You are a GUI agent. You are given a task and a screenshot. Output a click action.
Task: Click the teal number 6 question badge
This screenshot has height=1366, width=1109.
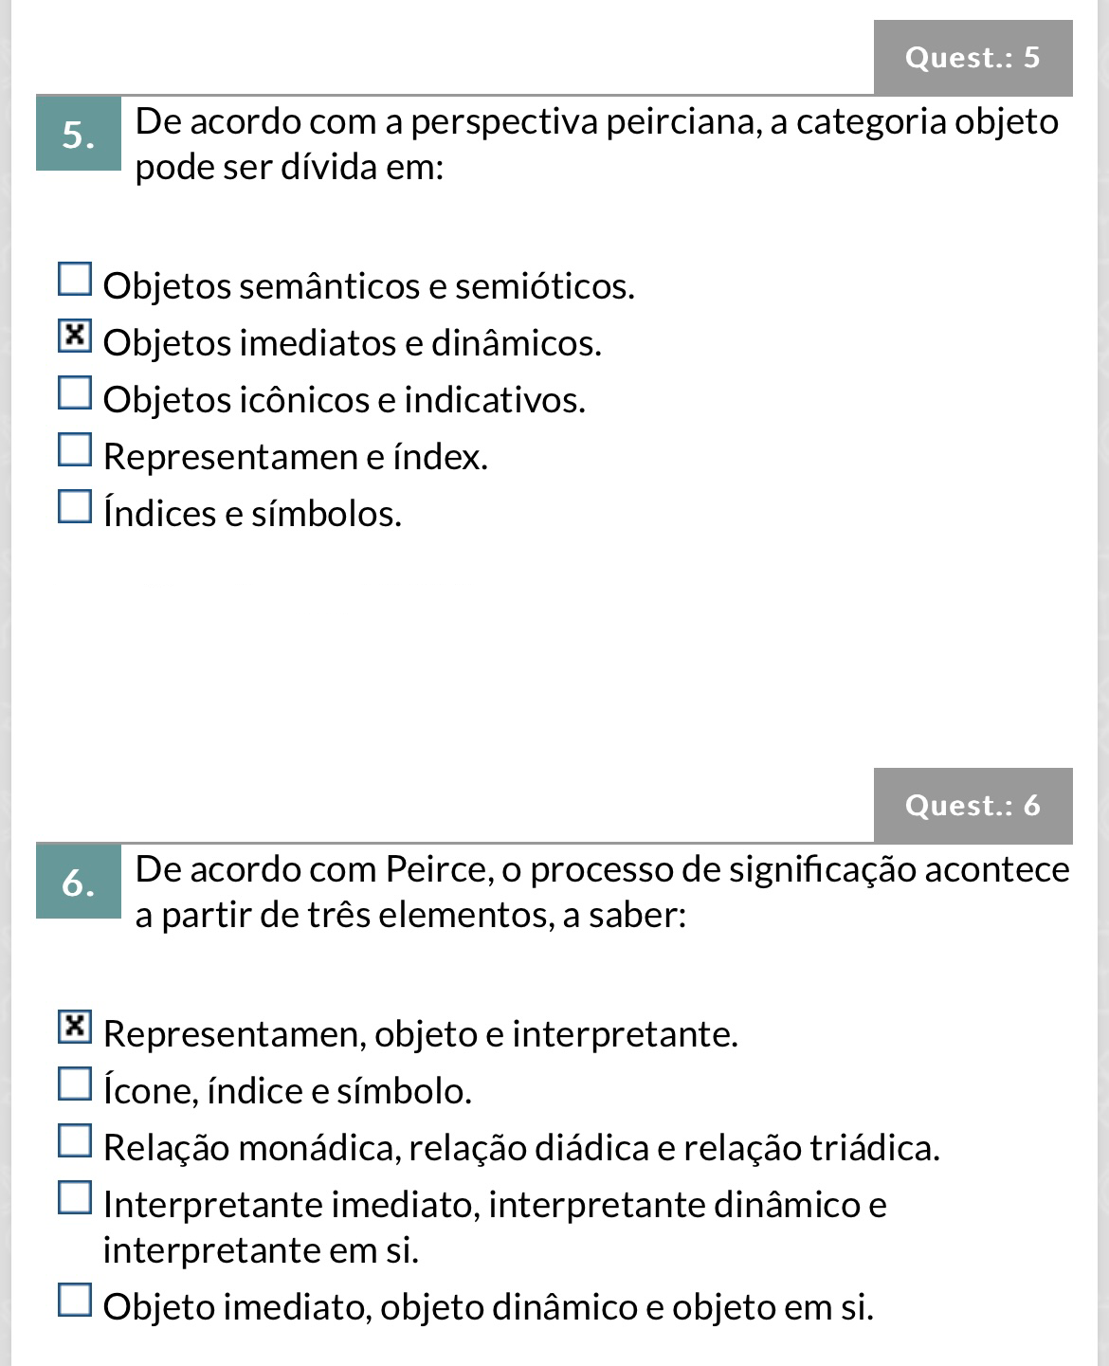tap(79, 882)
